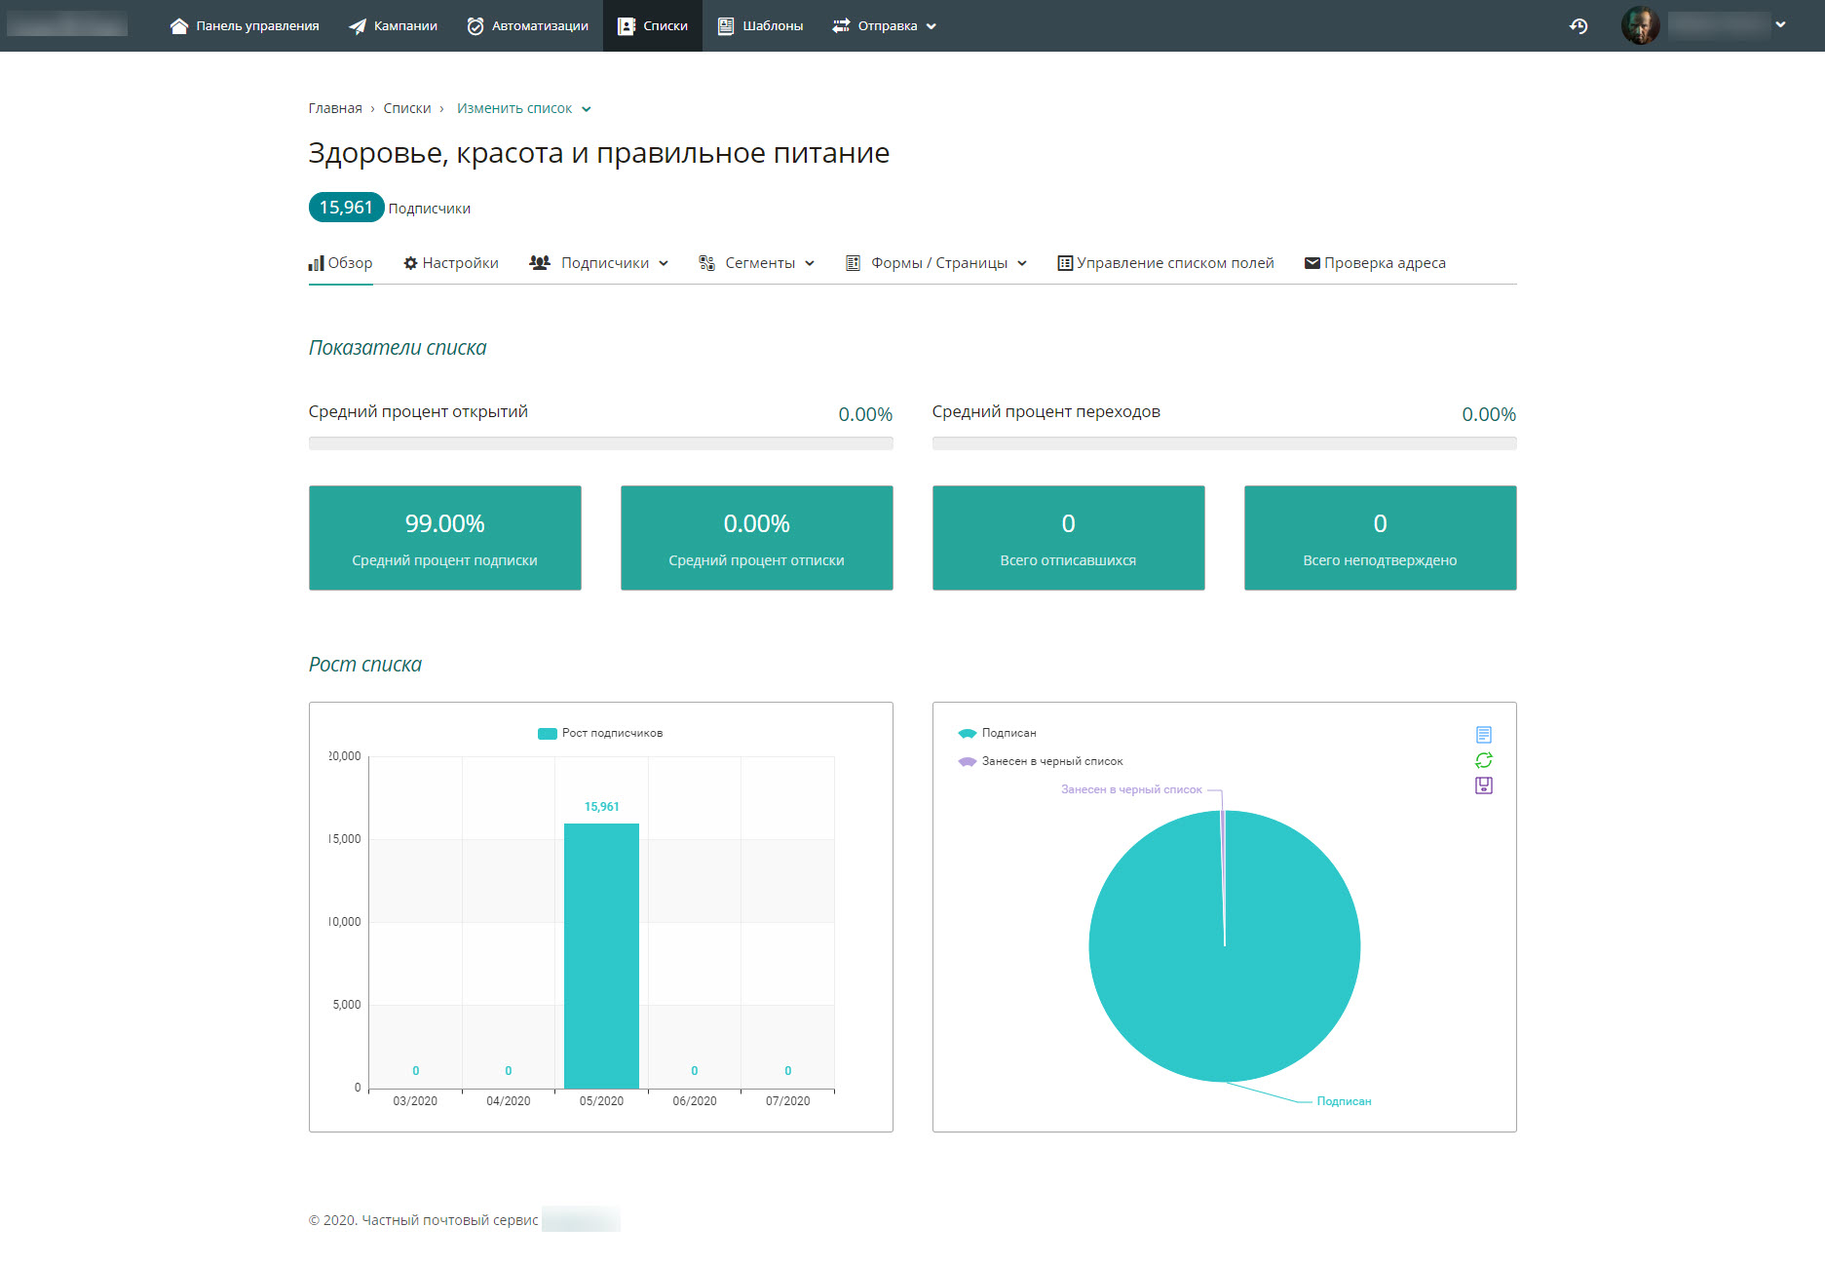Image resolution: width=1825 pixels, height=1265 pixels.
Task: Click the Настройки gear icon
Action: [410, 263]
